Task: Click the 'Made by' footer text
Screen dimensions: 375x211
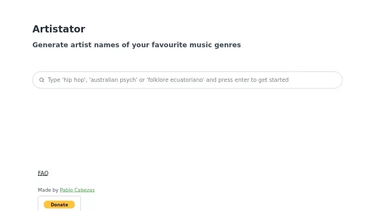Action: pyautogui.click(x=48, y=190)
